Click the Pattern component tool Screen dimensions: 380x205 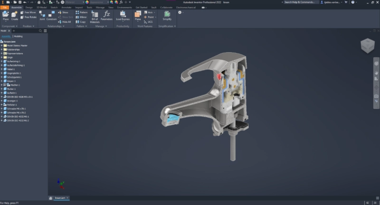[81, 12]
